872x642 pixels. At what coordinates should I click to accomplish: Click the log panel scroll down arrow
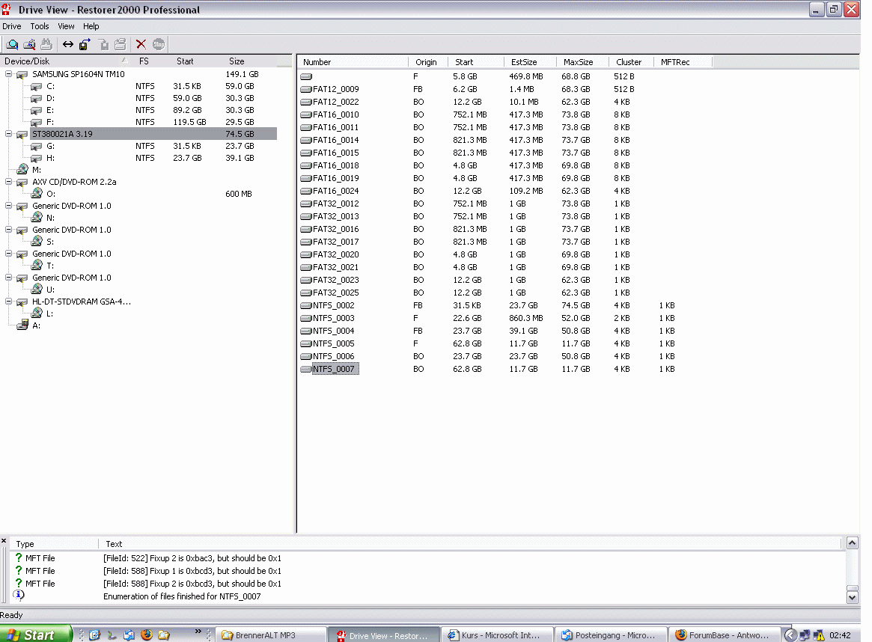point(852,598)
